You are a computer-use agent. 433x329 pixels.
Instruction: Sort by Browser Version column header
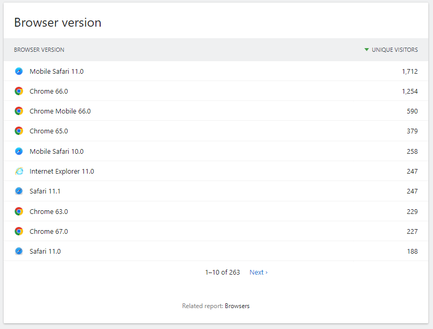click(39, 50)
